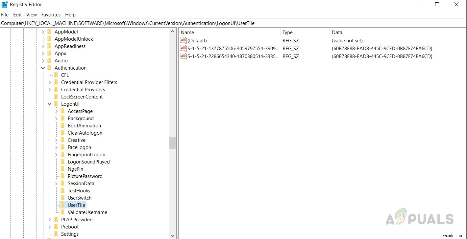This screenshot has height=239, width=467.
Task: Collapse the LogonUI tree node
Action: [50, 104]
